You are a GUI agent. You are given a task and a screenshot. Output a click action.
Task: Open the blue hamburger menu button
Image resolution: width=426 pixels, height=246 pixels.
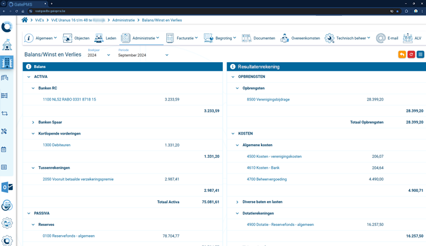(421, 55)
